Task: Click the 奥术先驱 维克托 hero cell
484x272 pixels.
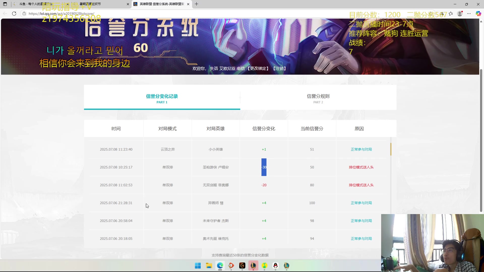Action: click(x=216, y=239)
